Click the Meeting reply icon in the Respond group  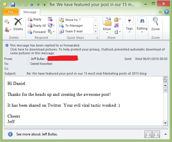coord(50,19)
